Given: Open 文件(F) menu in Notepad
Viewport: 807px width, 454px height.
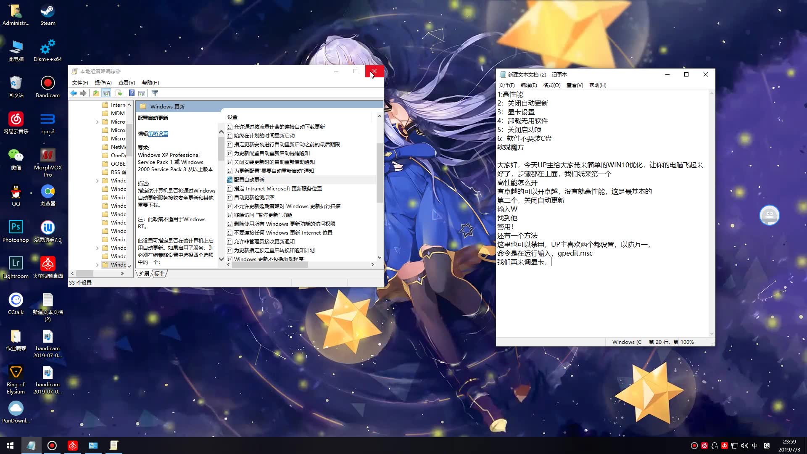Looking at the screenshot, I should tap(506, 85).
